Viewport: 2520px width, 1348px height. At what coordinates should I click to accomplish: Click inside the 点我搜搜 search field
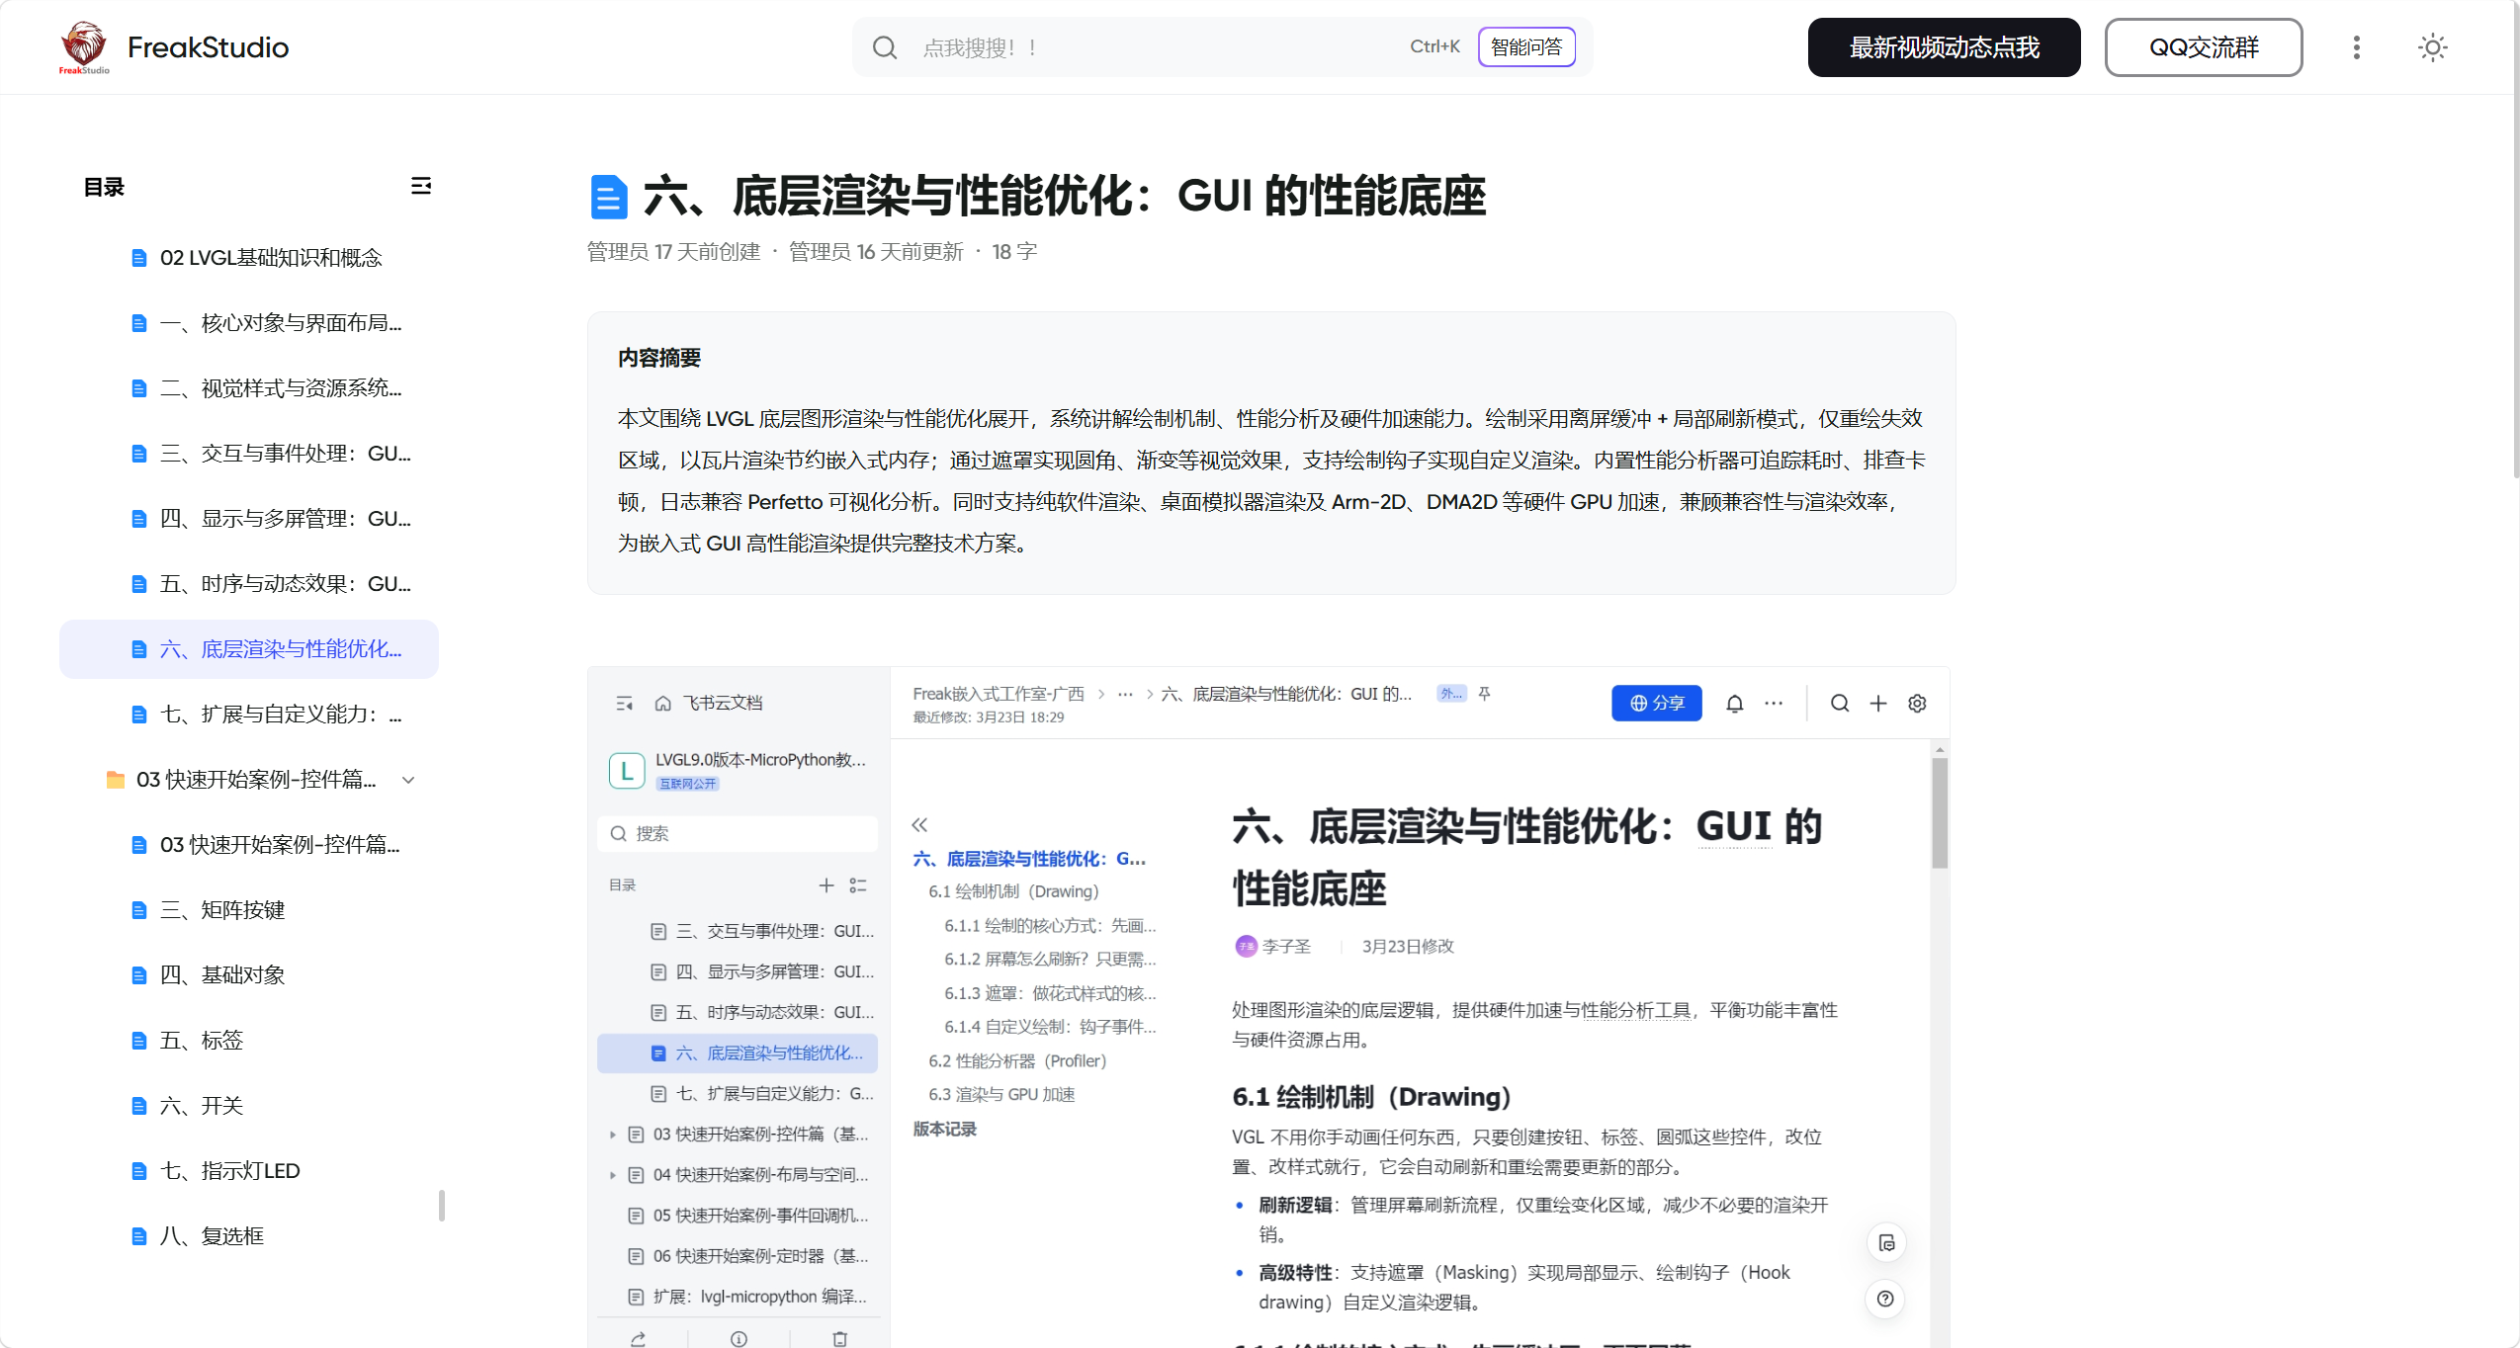click(1087, 46)
